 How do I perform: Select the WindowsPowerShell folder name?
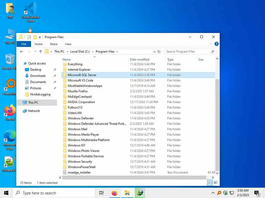pyautogui.click(x=82, y=167)
